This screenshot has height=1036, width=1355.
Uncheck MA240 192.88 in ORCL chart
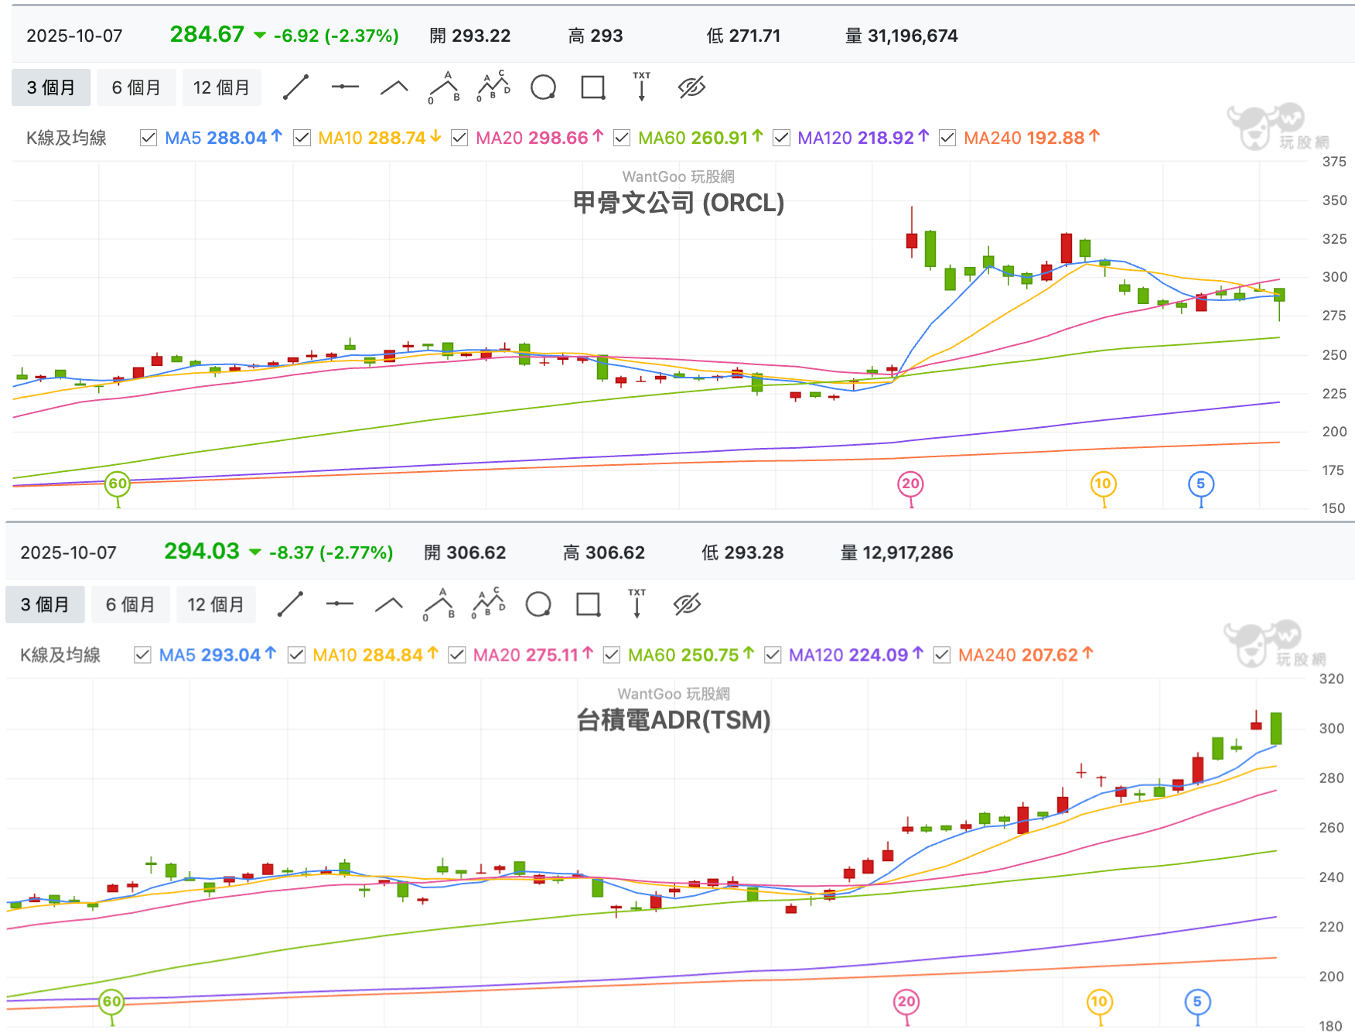(947, 138)
